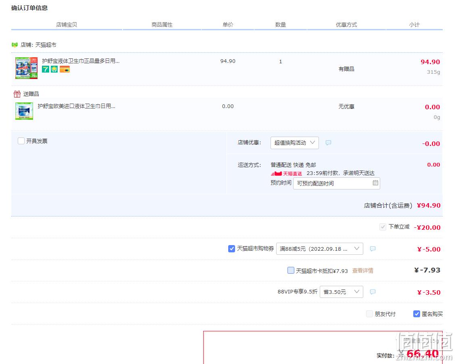Open the 护舒宝液体卫生巾正品量多日用 product title

point(81,61)
